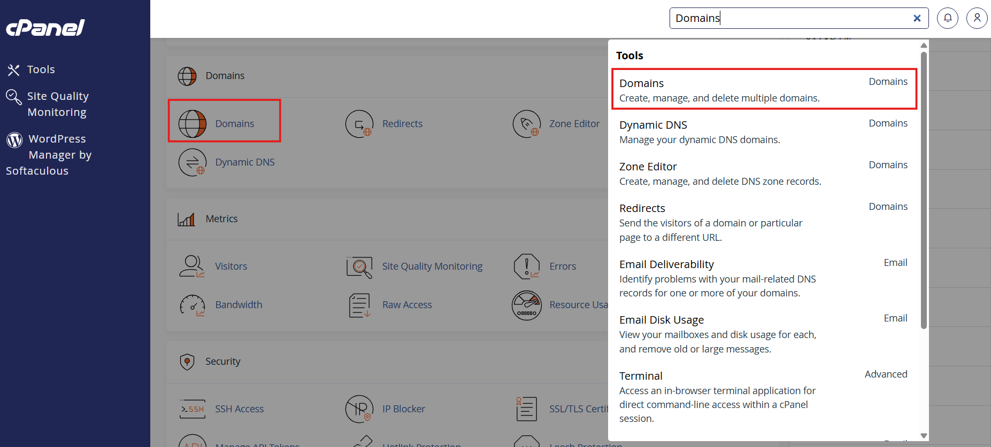Open the notifications bell
Viewport: 991px width, 447px height.
tap(948, 18)
